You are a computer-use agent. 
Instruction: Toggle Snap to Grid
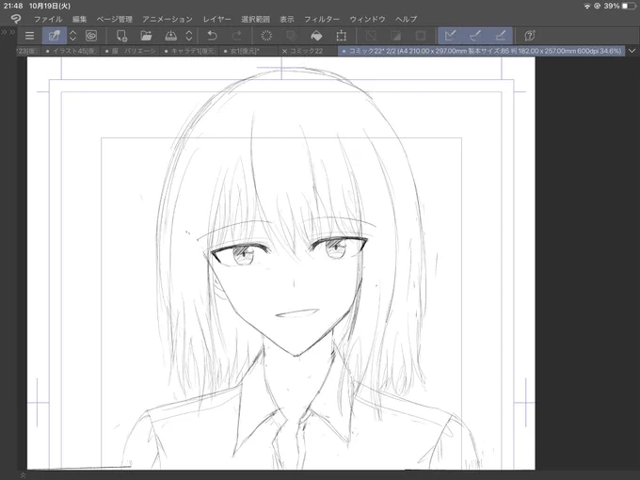click(x=501, y=36)
